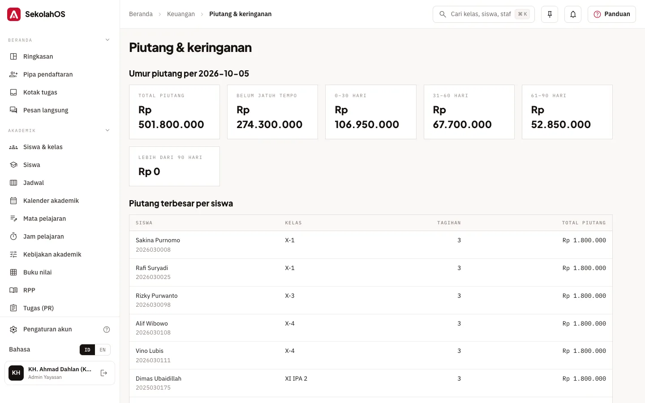Switch language to ID
This screenshot has width=645, height=403.
87,350
